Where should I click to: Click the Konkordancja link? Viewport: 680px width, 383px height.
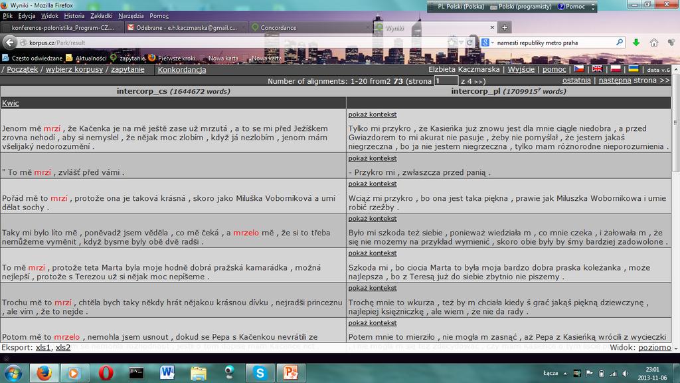[182, 69]
